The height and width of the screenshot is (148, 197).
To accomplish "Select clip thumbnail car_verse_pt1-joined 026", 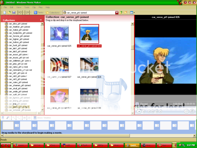I will click(89, 34).
